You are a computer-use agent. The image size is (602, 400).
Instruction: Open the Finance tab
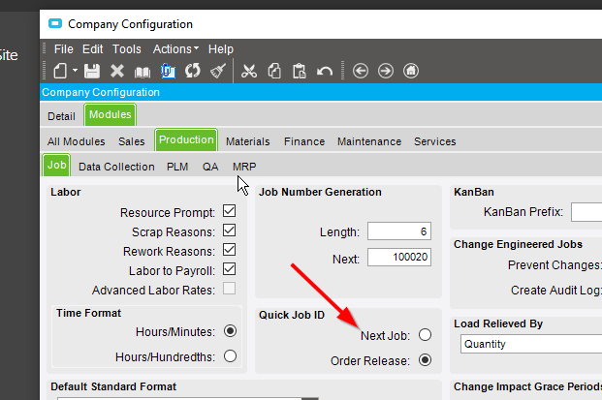tap(304, 141)
